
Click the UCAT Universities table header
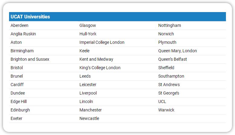(117, 17)
